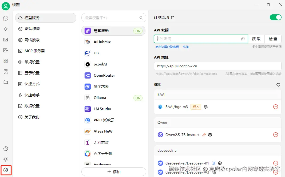Screen dimensions: 285x177
Task: Click the 嵌入 tag on BAAI/bge-m3
Action: (x=196, y=107)
